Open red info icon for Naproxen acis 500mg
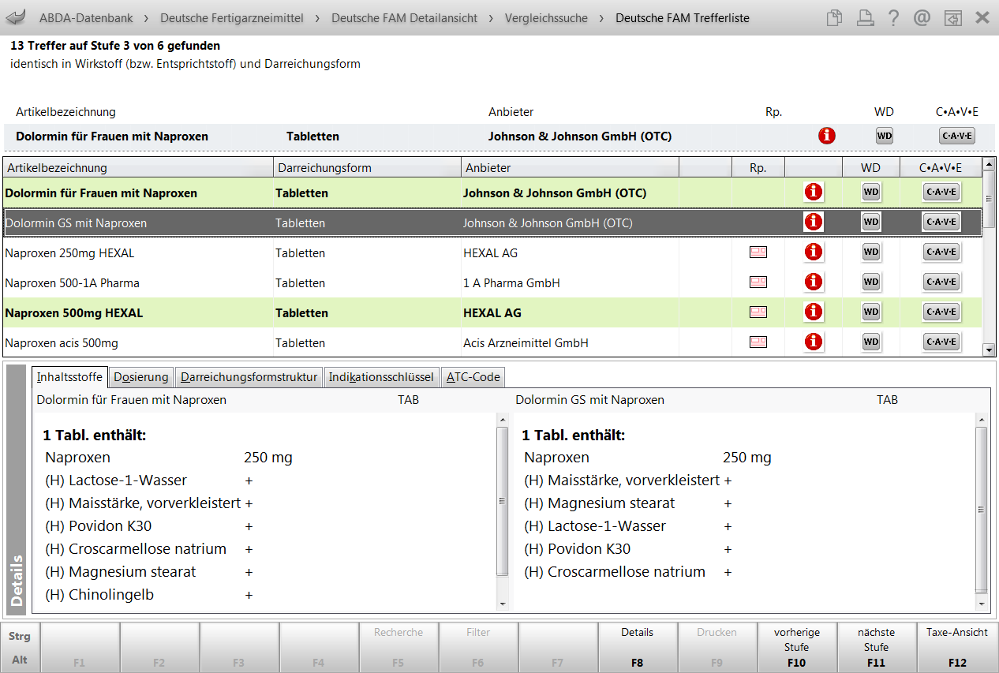Image resolution: width=999 pixels, height=673 pixels. 813,342
